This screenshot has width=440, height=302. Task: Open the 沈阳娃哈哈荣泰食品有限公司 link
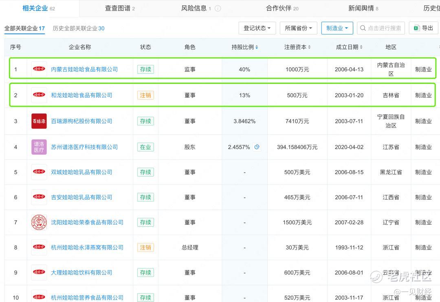87,222
